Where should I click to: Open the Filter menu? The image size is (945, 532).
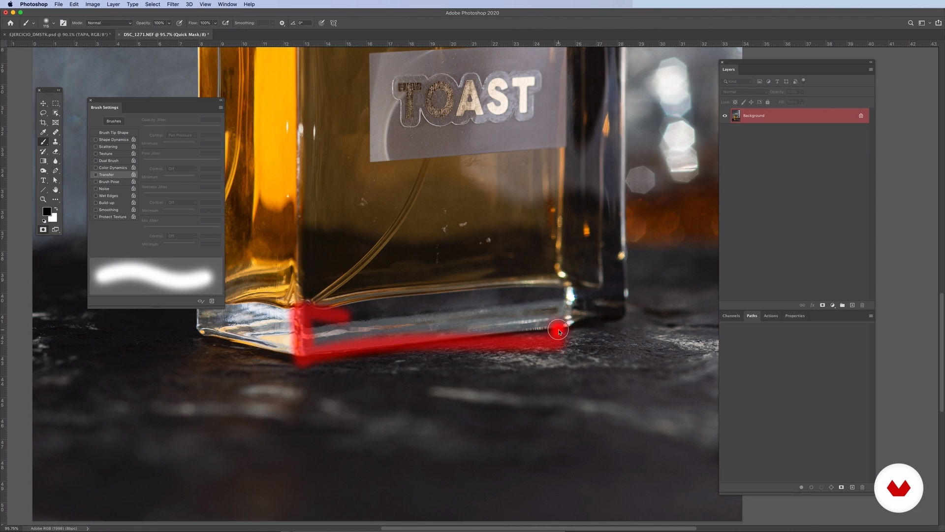[x=173, y=4]
